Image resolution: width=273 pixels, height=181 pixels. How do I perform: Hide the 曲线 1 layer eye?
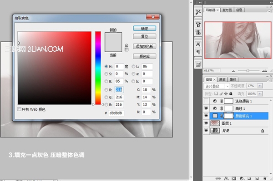tap(206, 108)
